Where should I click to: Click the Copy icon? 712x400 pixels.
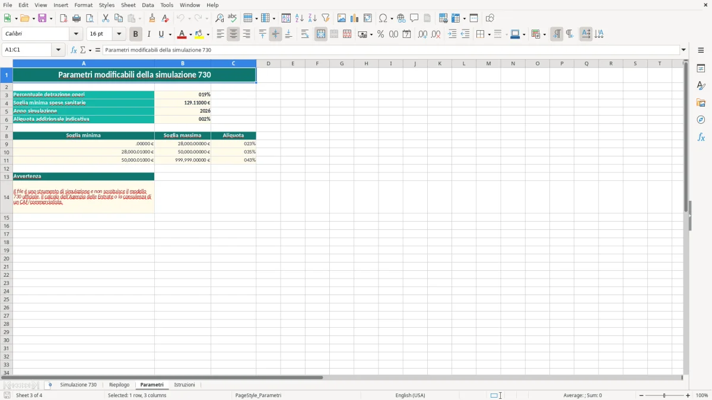118,18
